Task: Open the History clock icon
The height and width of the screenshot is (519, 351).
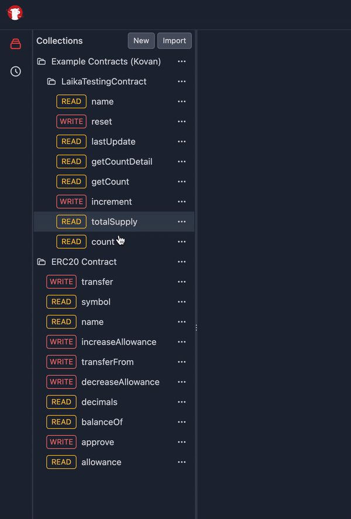Action: click(16, 71)
